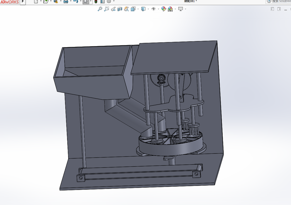291x205 pixels.
Task: Open the Options gear icon
Action: point(109,2)
